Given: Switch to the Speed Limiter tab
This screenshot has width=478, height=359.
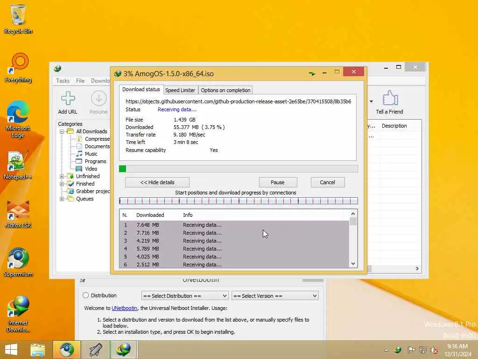Looking at the screenshot, I should click(180, 90).
